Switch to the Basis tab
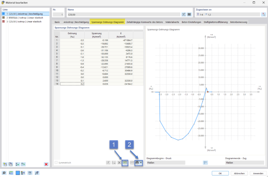The width and height of the screenshot is (268, 177). 57,22
